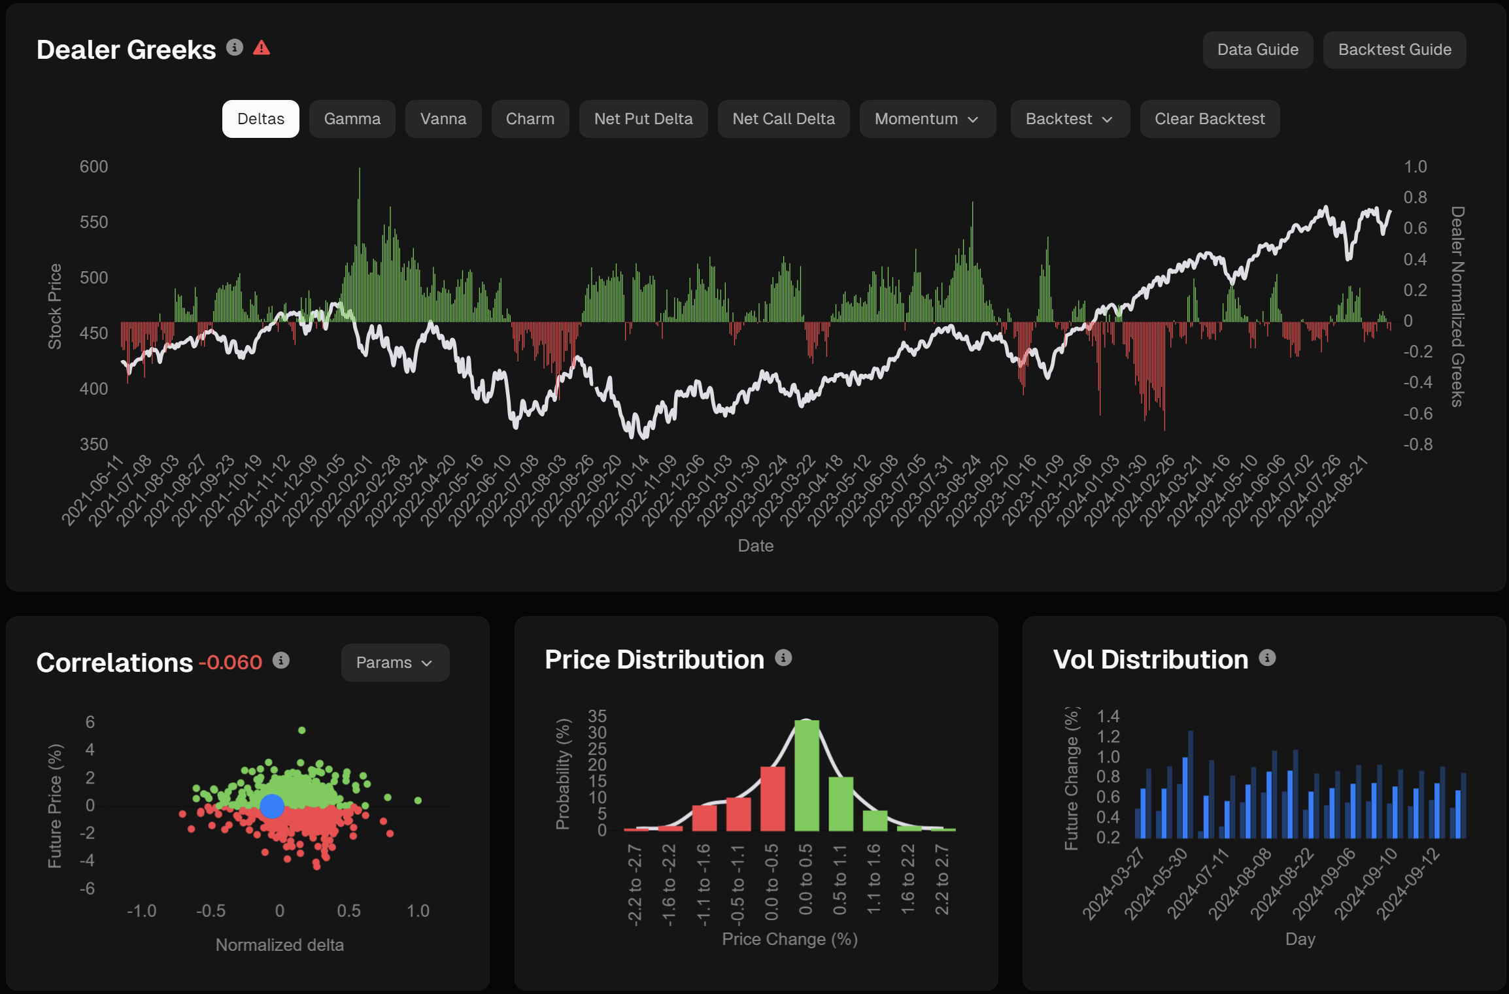This screenshot has width=1509, height=994.
Task: Switch chart to Vanna
Action: pyautogui.click(x=443, y=119)
